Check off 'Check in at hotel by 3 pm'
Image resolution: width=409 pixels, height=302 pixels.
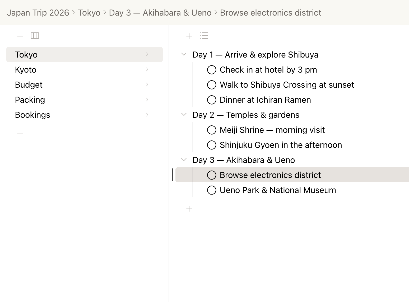212,70
